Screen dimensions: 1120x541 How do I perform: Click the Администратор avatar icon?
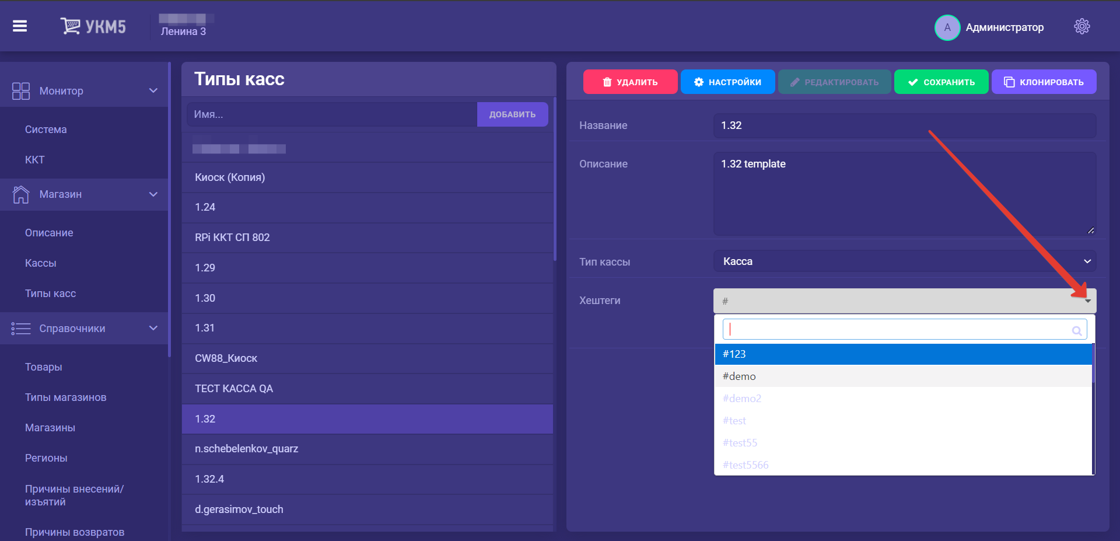coord(947,27)
